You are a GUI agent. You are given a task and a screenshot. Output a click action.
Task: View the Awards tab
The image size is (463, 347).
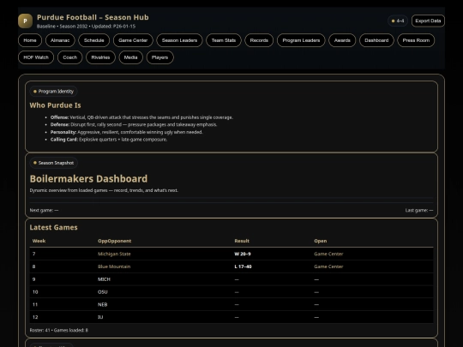tap(342, 40)
